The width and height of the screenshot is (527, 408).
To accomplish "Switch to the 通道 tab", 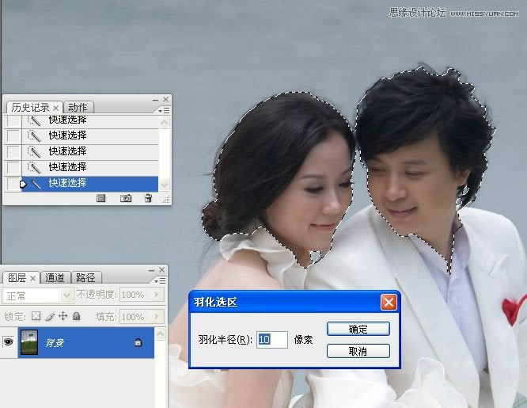I will (x=55, y=277).
